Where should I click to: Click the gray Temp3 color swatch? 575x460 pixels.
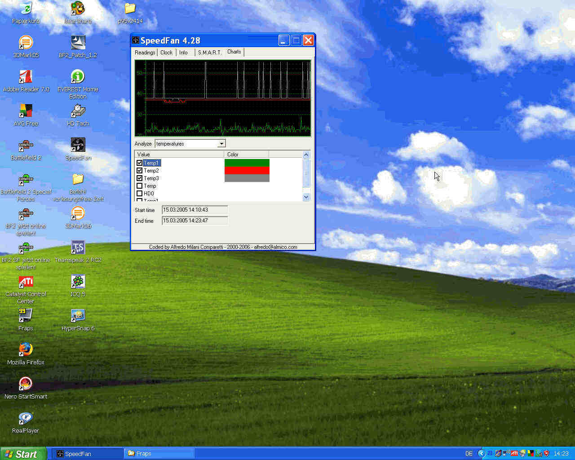click(247, 178)
